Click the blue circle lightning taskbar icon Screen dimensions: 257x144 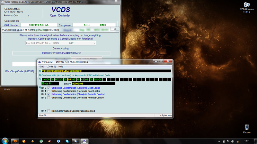point(58,141)
